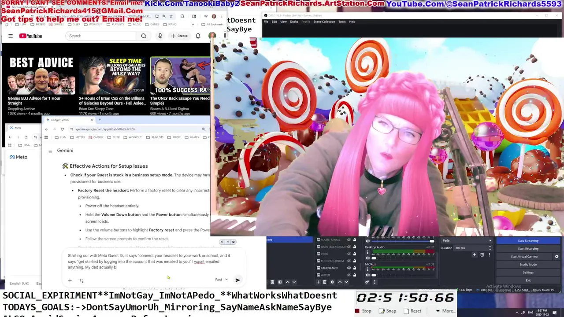Reload the Meta browser page
Image resolution: width=564 pixels, height=317 pixels.
tap(26, 137)
